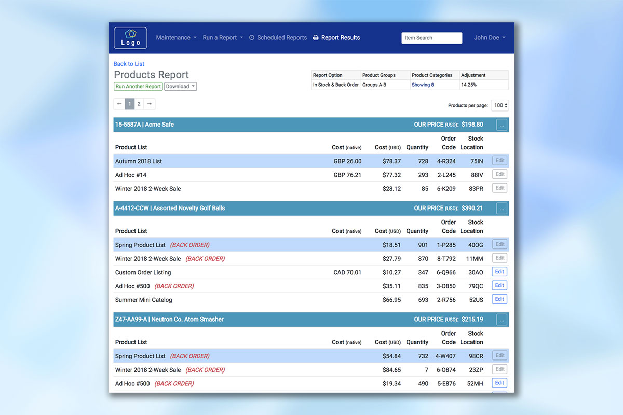Go to Scheduled Reports

click(x=278, y=38)
